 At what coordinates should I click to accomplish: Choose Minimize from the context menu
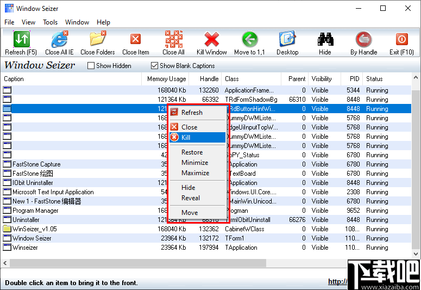(198, 163)
